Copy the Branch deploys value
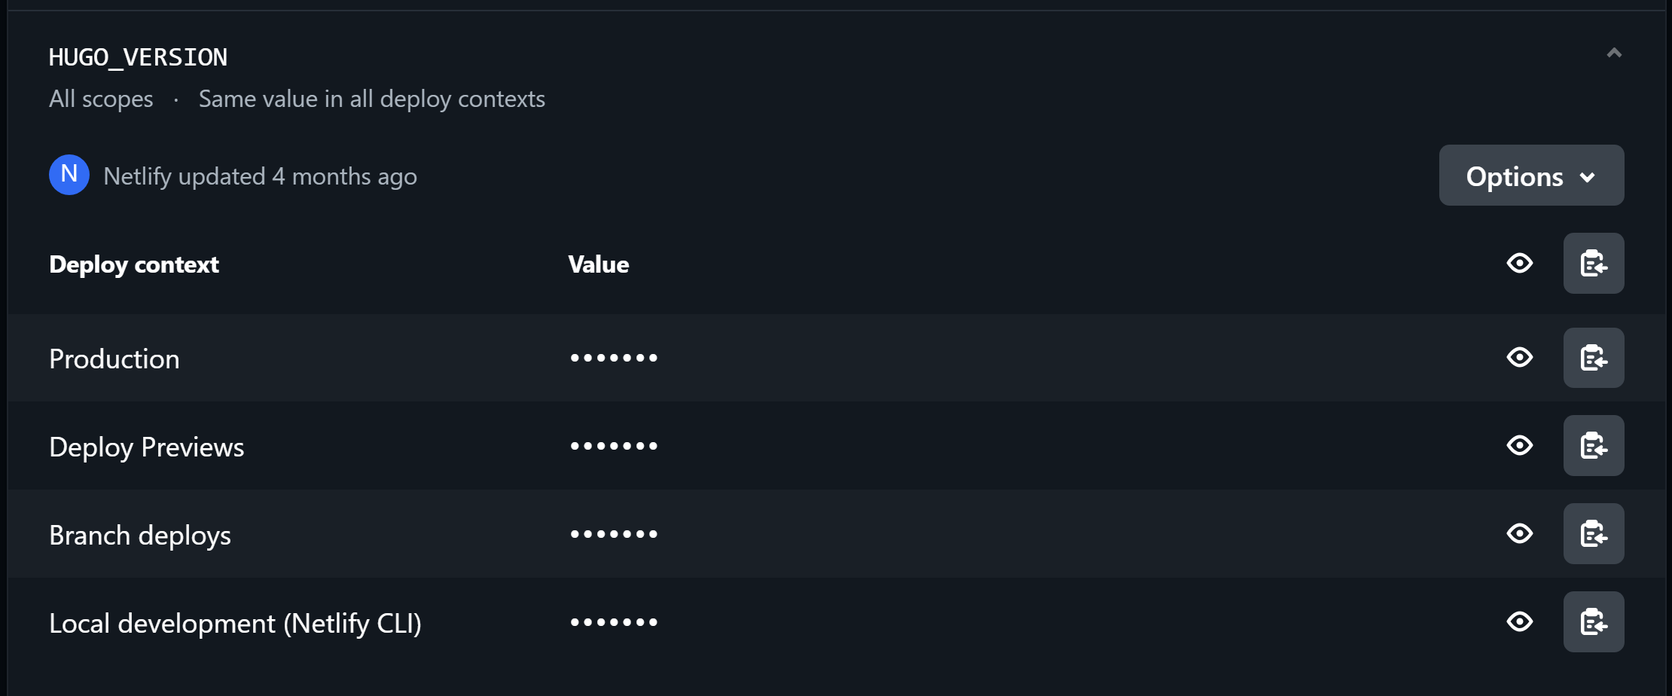 1593,534
